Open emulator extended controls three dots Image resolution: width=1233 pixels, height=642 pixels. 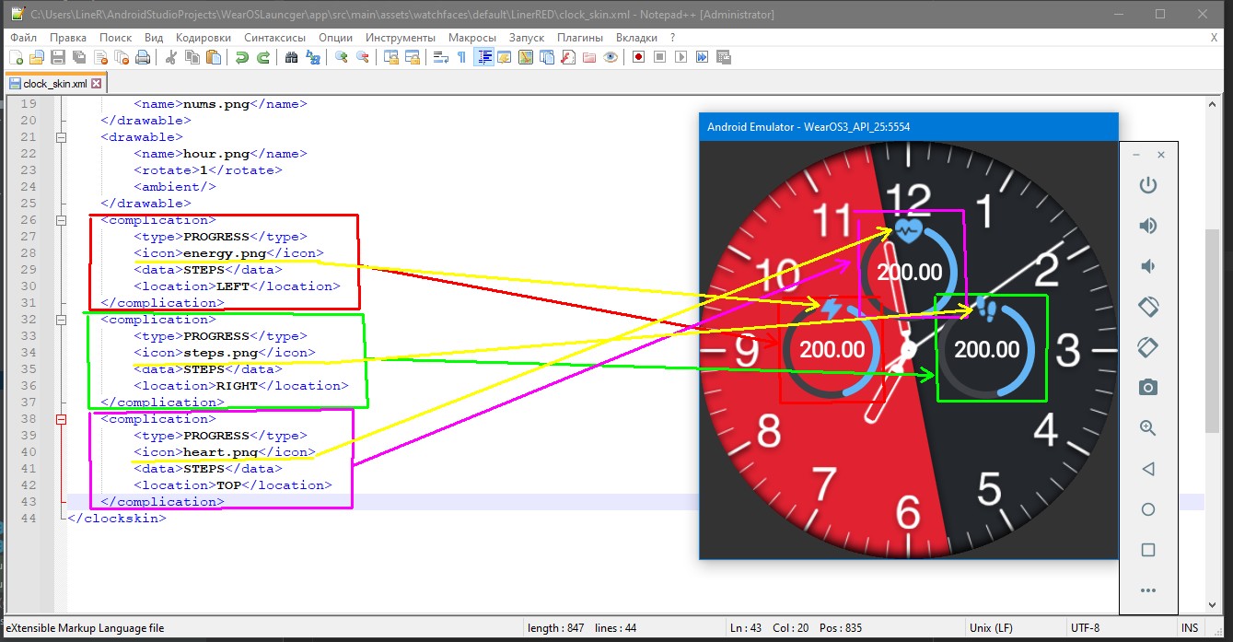click(x=1147, y=590)
